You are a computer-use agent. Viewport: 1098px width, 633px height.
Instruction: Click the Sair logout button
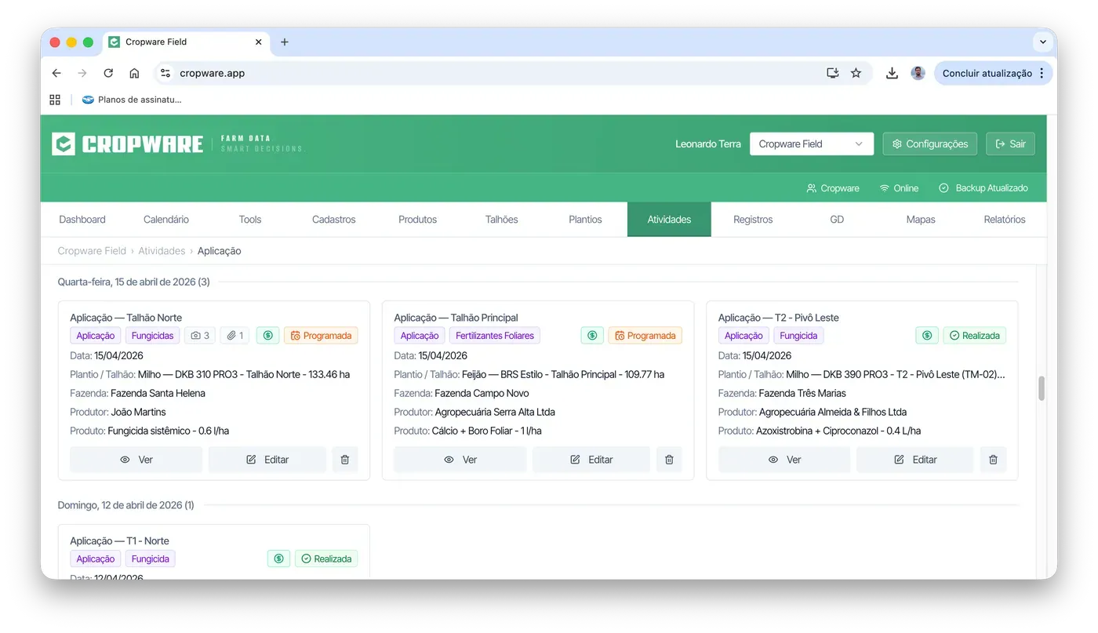[1011, 144]
